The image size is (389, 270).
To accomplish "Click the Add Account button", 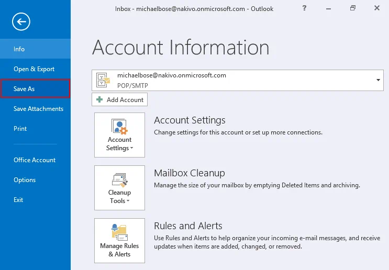I will pos(120,99).
